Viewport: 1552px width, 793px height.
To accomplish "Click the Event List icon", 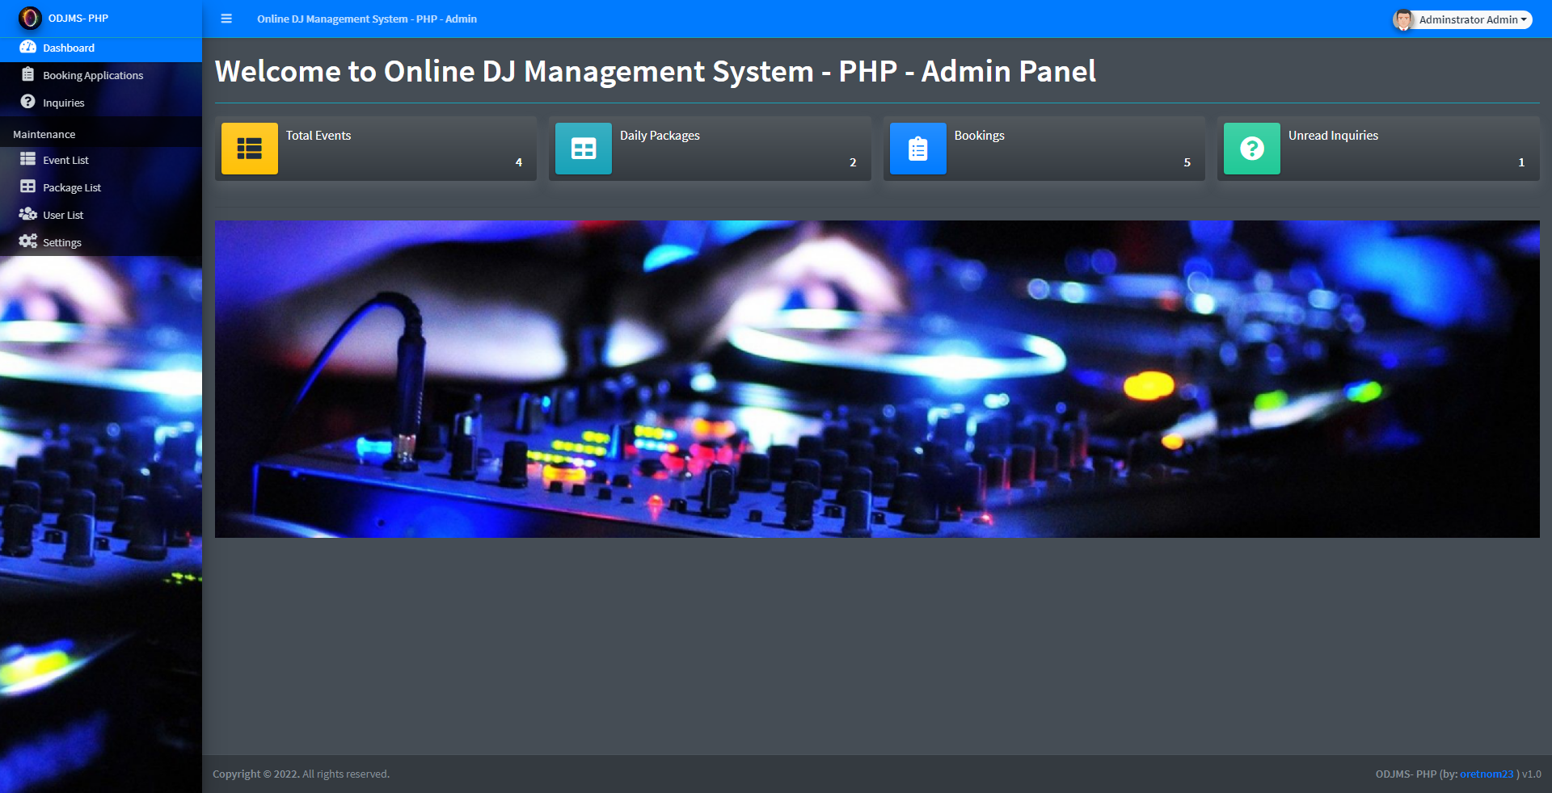I will pyautogui.click(x=28, y=159).
